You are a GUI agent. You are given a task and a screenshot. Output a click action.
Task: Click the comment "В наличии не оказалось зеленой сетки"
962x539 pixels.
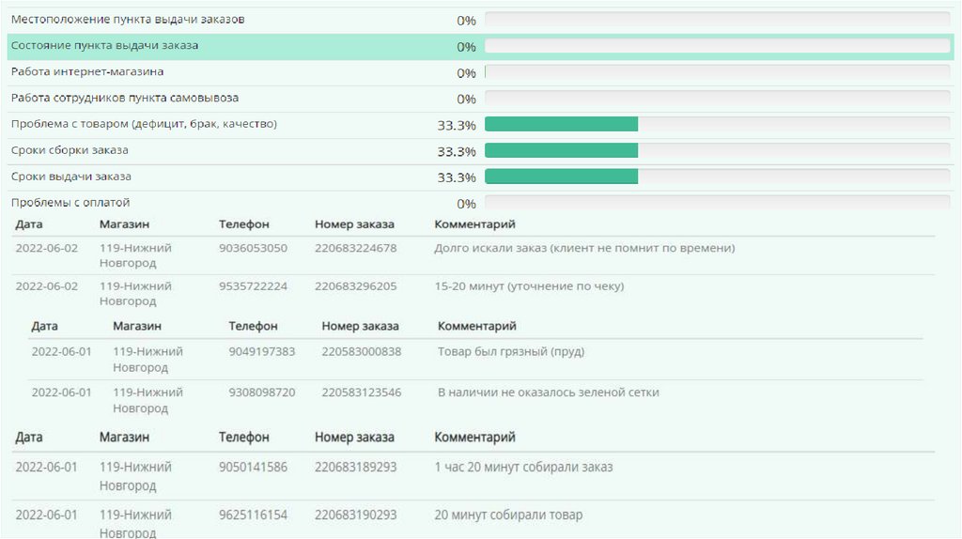[548, 393]
